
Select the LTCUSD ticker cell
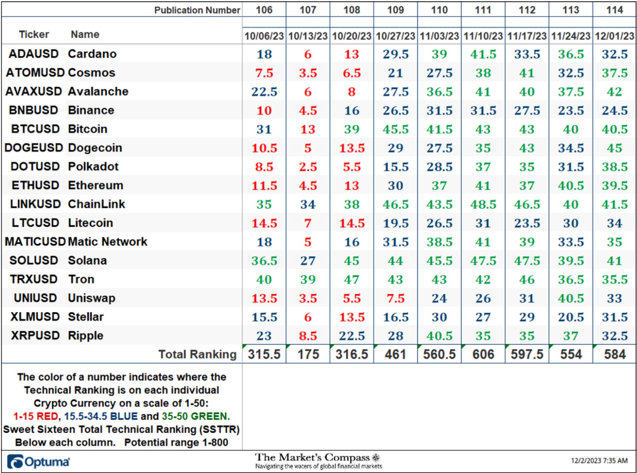tap(35, 223)
